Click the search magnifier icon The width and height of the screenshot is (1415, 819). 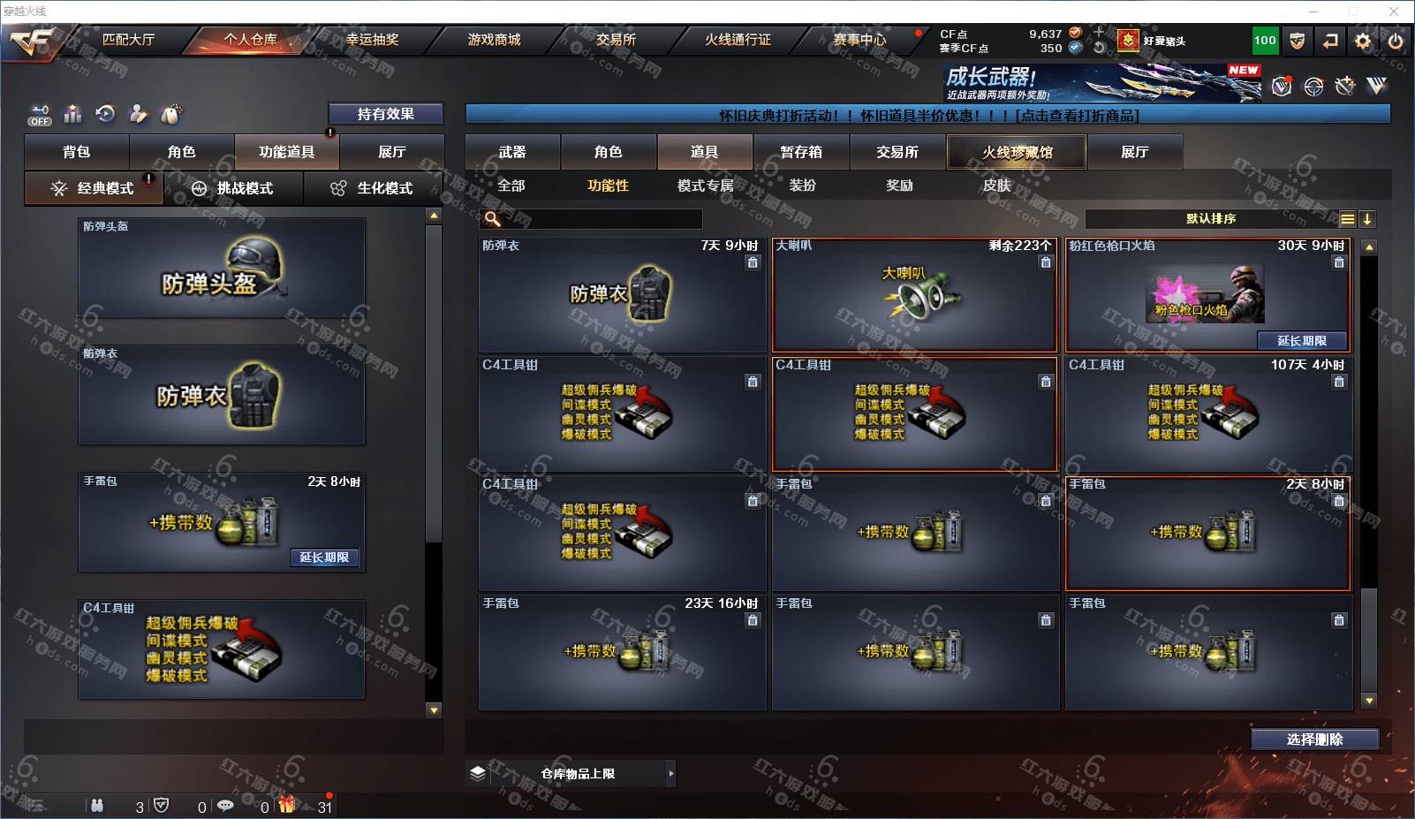coord(493,219)
